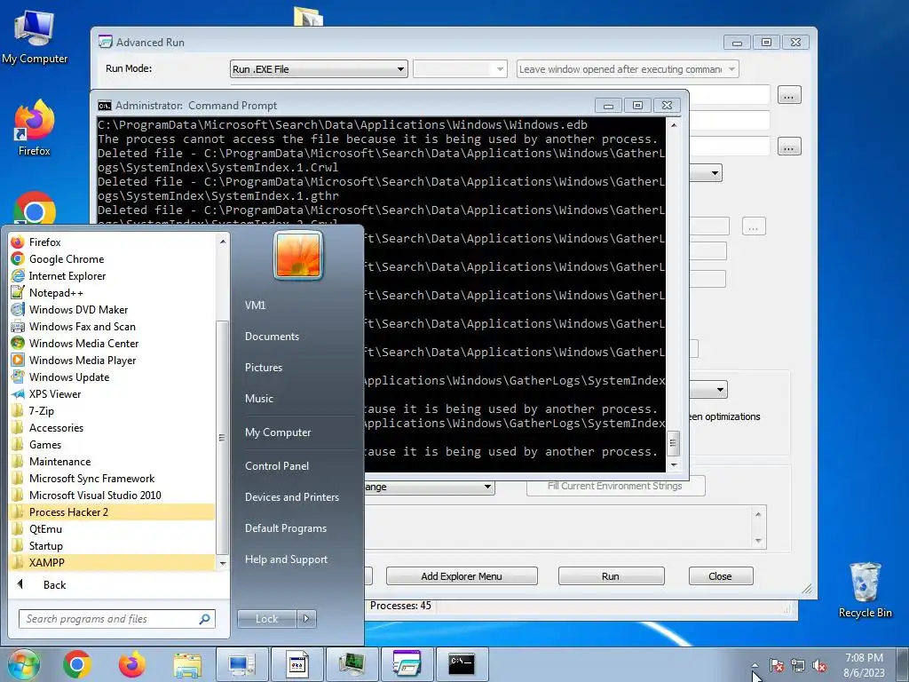Launch Notepad++ from the Start menu

(x=112, y=292)
